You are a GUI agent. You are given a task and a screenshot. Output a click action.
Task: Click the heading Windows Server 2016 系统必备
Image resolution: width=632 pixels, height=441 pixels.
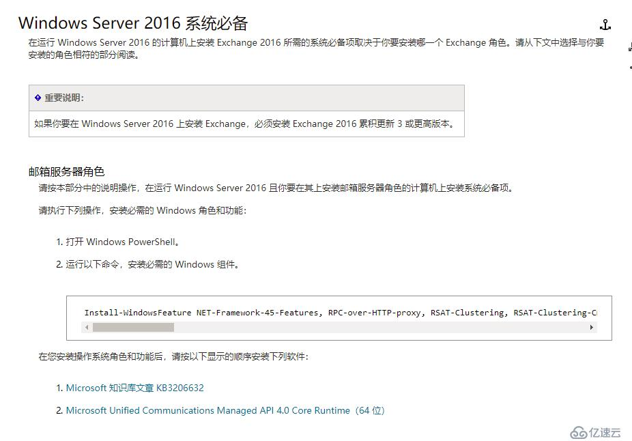pyautogui.click(x=133, y=23)
